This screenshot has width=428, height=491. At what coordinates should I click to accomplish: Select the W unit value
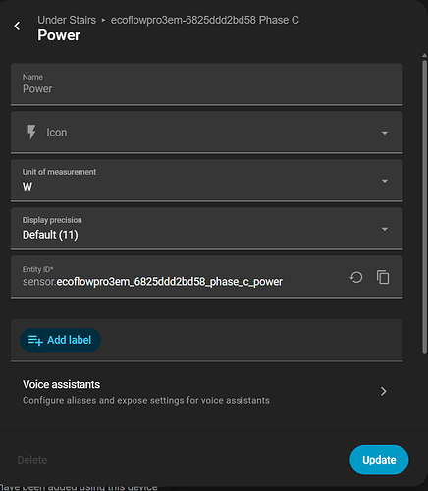click(x=27, y=187)
